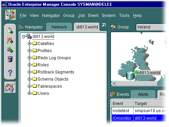Viewport: 169px width, 127px height.
Task: Select the Rollback Segments tree label
Action: 56,72
